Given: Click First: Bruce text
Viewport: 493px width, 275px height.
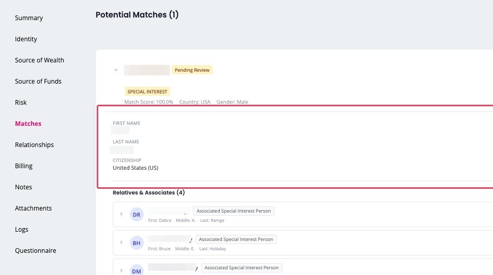Looking at the screenshot, I should click(x=159, y=249).
